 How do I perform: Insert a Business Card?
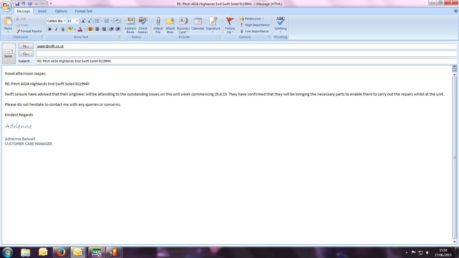point(183,25)
